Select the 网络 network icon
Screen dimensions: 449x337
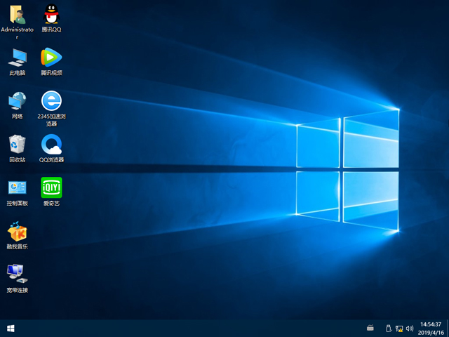click(x=18, y=101)
